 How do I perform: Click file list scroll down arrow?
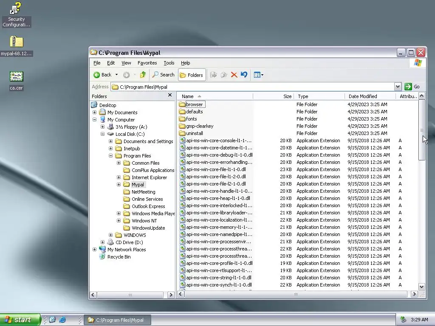421,287
